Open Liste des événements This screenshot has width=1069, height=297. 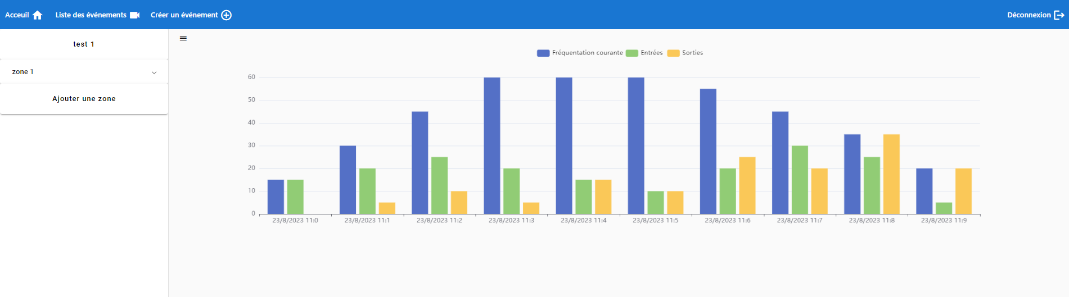click(91, 15)
